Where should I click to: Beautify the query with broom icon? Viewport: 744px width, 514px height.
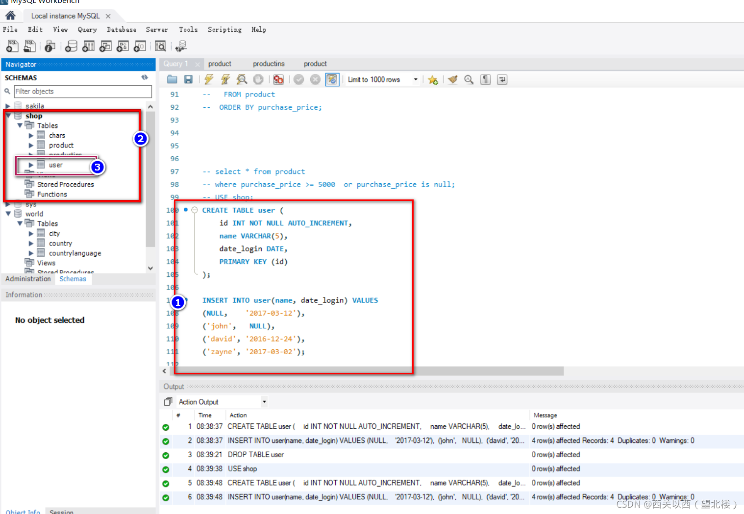(453, 79)
